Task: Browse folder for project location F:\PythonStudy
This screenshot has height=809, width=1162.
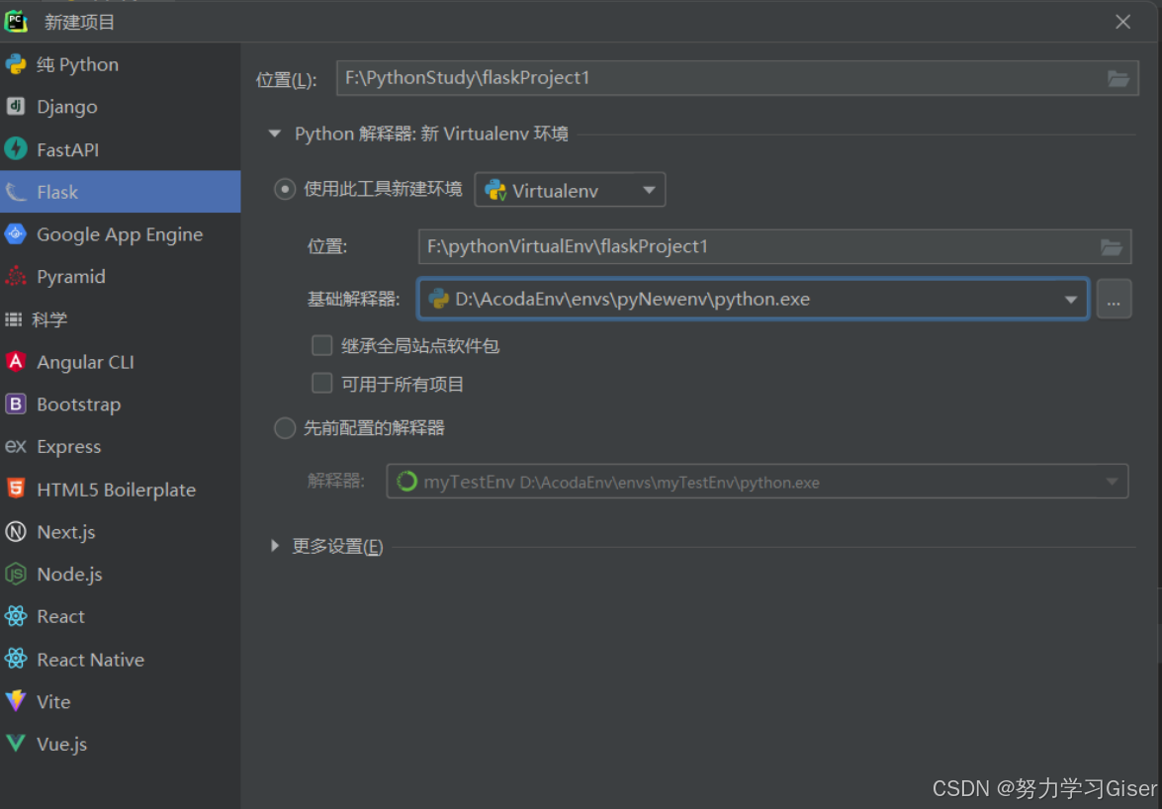Action: pyautogui.click(x=1118, y=78)
